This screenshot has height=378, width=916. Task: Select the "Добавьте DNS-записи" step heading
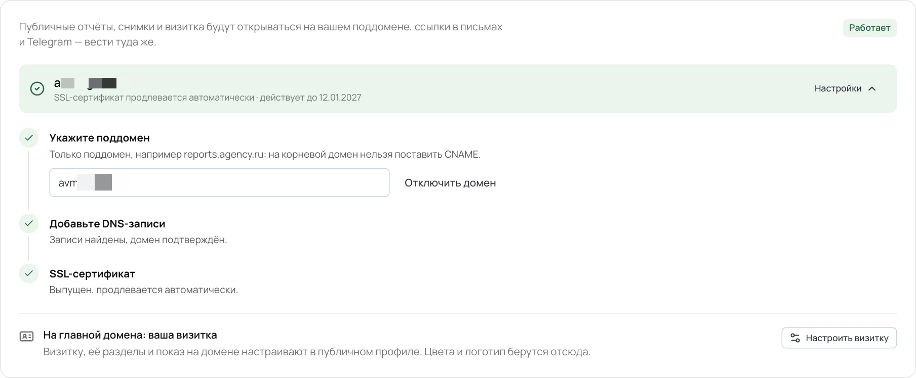[x=107, y=223]
